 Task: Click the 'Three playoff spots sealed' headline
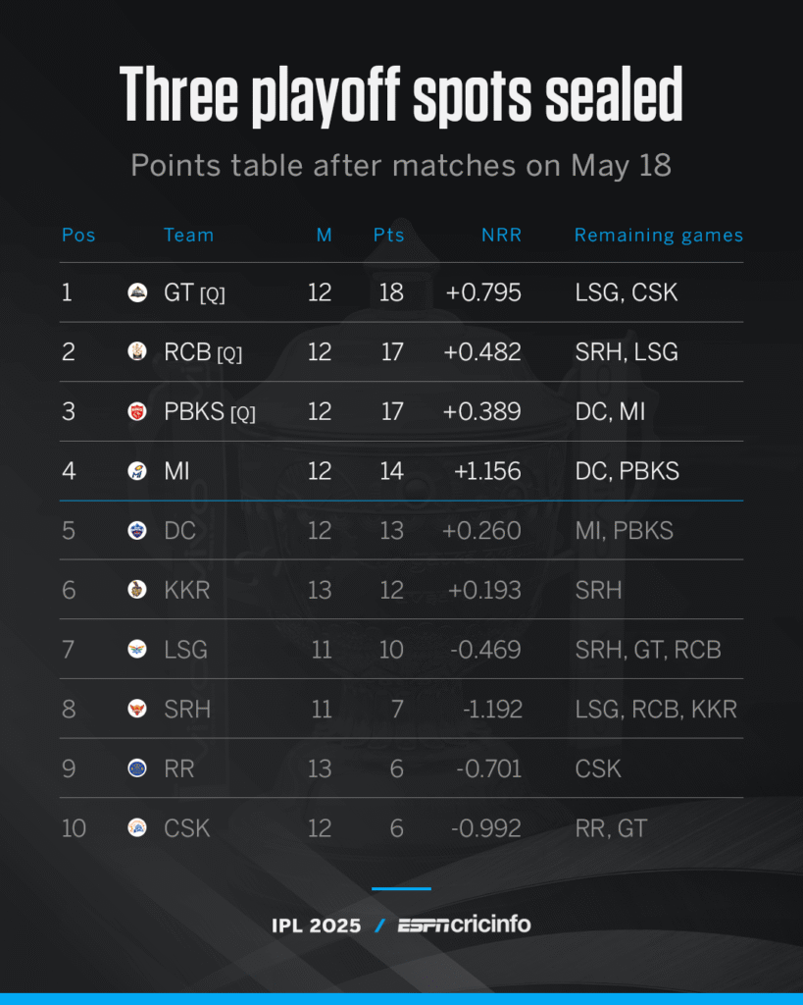pyautogui.click(x=402, y=95)
